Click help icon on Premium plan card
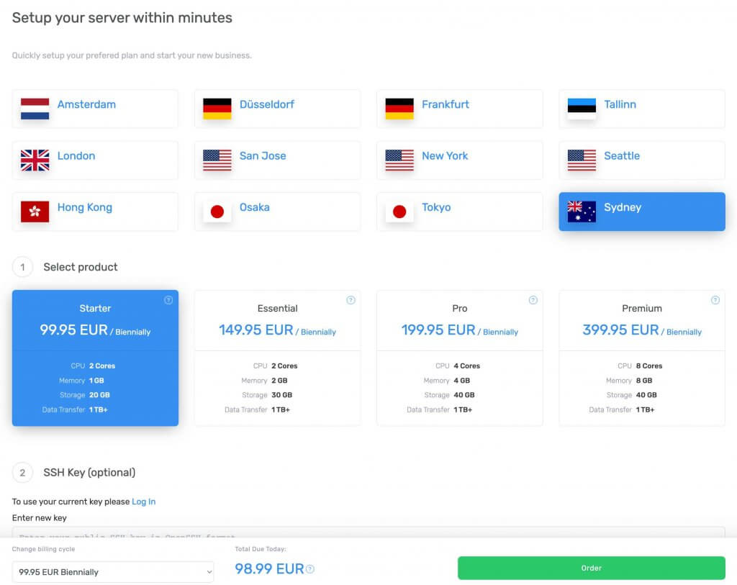 tap(715, 300)
